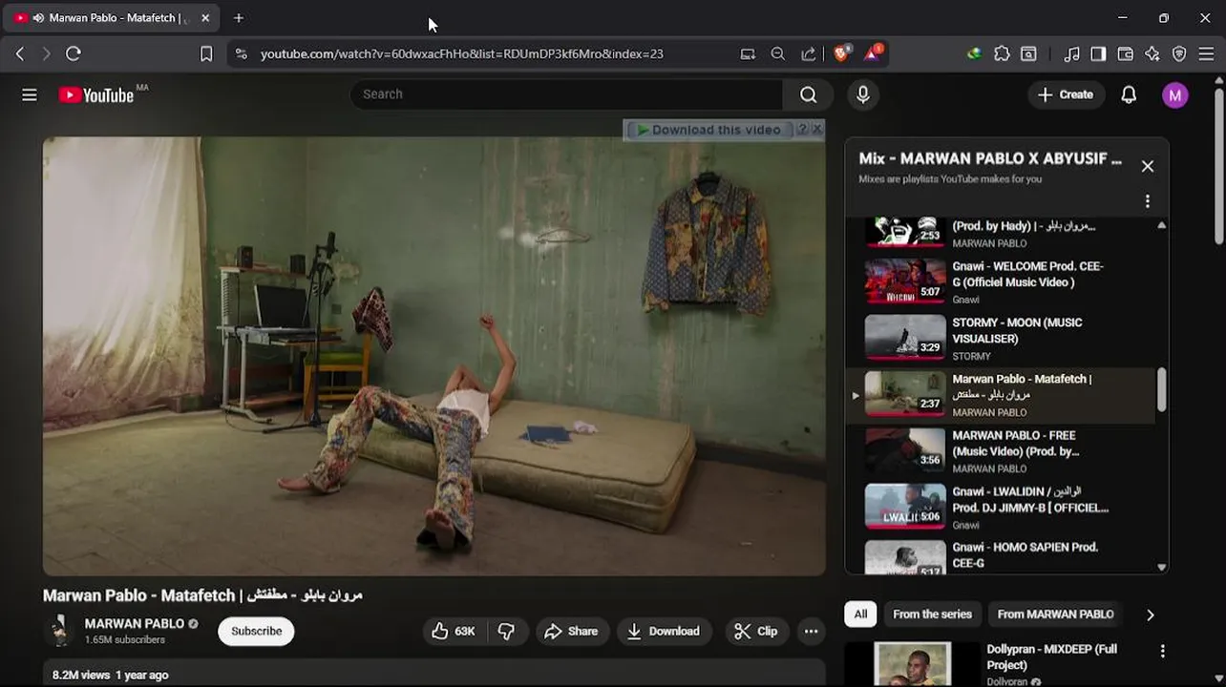Image resolution: width=1226 pixels, height=687 pixels.
Task: Bookmark this page with the bookmark icon
Action: point(206,53)
